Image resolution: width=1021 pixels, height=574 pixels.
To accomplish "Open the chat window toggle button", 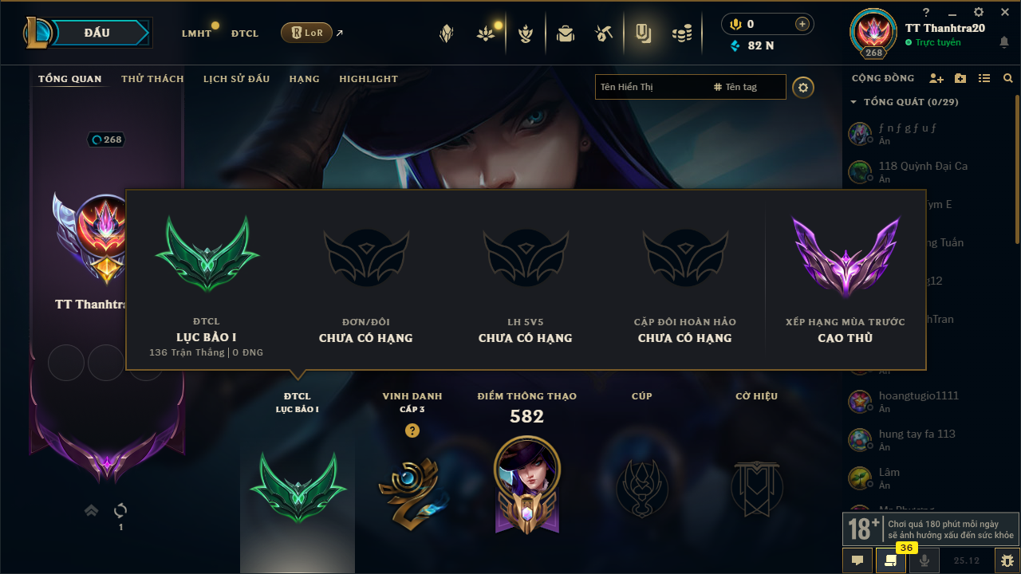I will [857, 560].
